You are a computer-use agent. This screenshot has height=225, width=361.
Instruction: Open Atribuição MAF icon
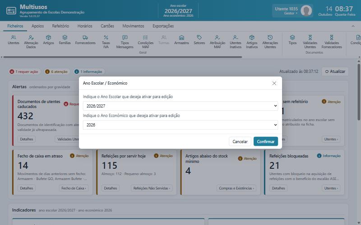[x=218, y=41]
